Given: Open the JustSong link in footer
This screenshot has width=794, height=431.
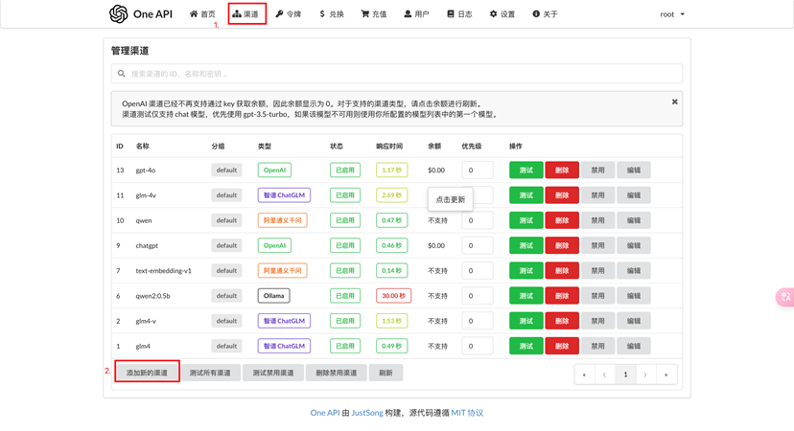Looking at the screenshot, I should pyautogui.click(x=366, y=413).
